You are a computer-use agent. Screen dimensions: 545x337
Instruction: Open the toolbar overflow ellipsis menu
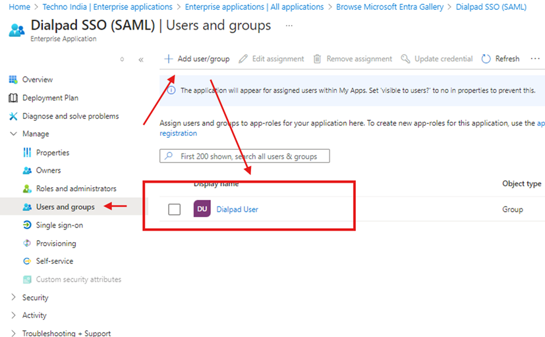point(535,59)
